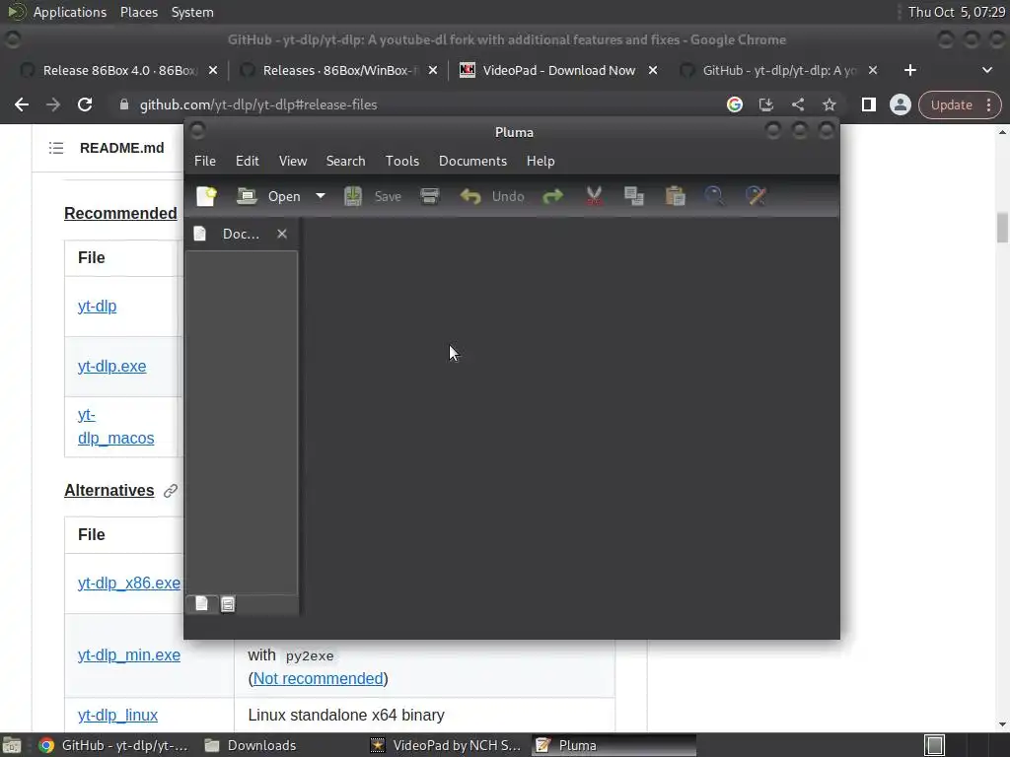This screenshot has height=757, width=1010.
Task: Open Pluma's Search menu
Action: pos(345,161)
